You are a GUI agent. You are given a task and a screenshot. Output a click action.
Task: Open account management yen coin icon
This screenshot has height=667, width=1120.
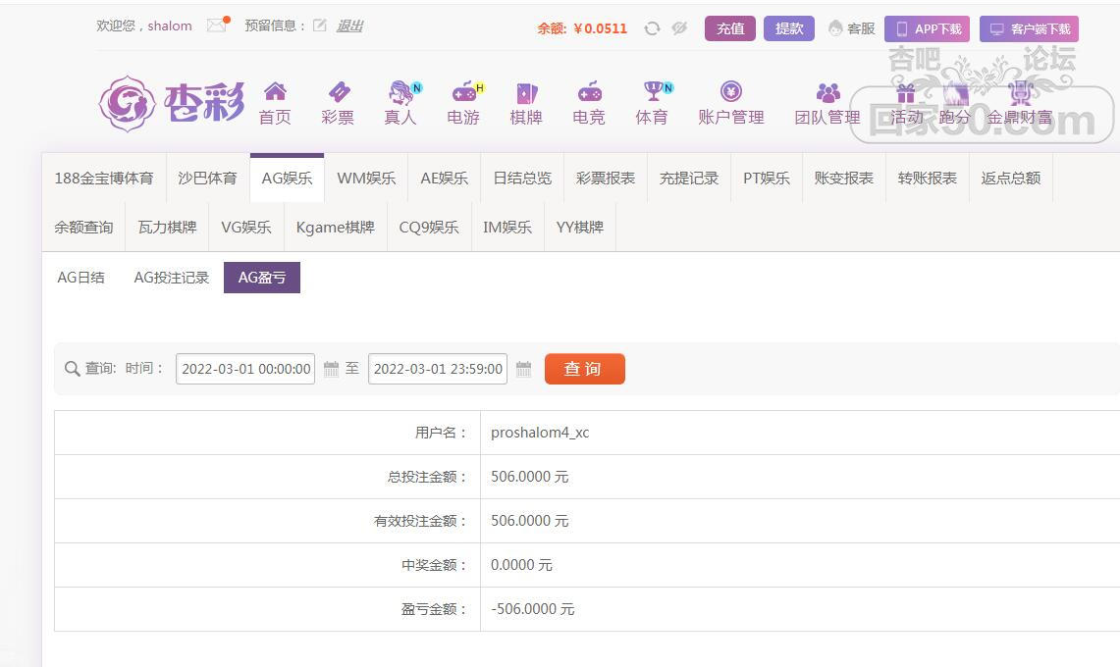coord(731,92)
